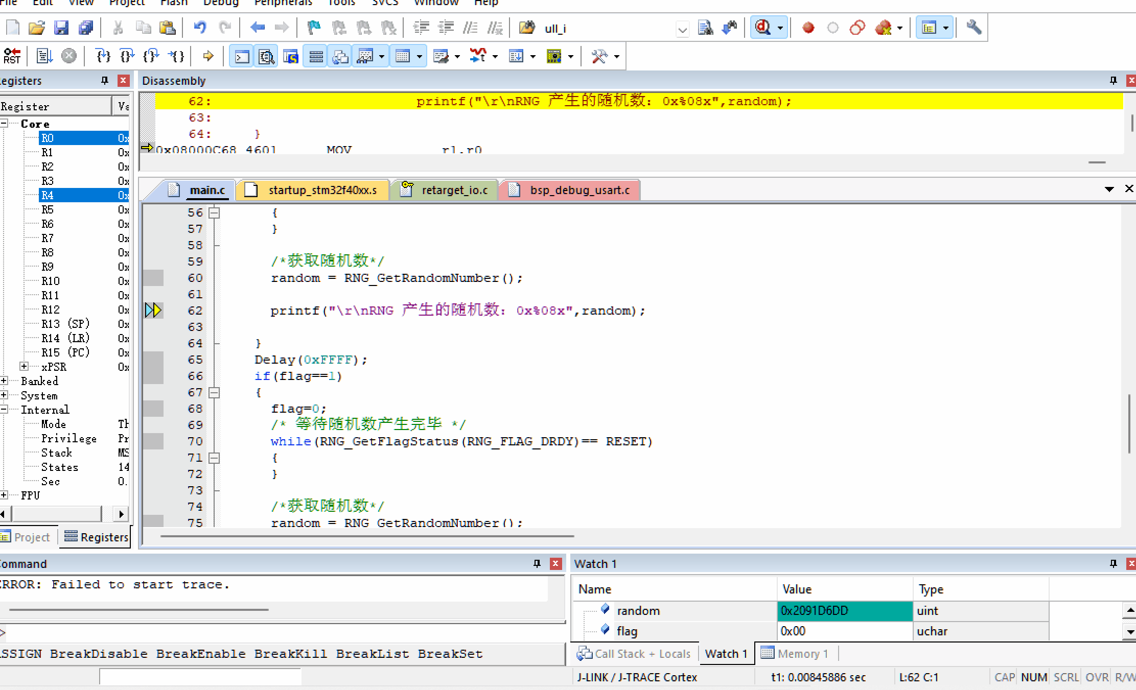
Task: Click the Run program icon
Action: [44, 56]
